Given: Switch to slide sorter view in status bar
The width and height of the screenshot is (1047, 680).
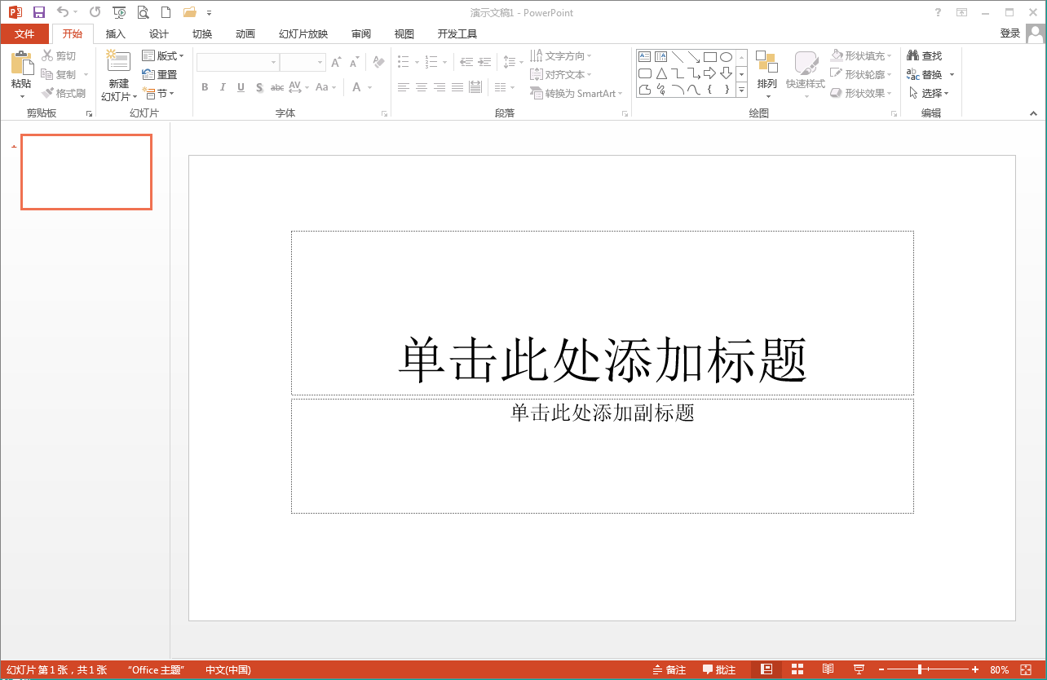Looking at the screenshot, I should click(797, 669).
